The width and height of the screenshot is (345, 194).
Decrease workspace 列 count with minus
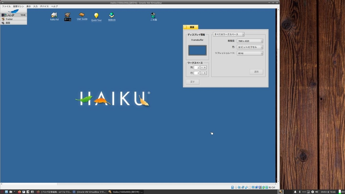click(x=202, y=68)
